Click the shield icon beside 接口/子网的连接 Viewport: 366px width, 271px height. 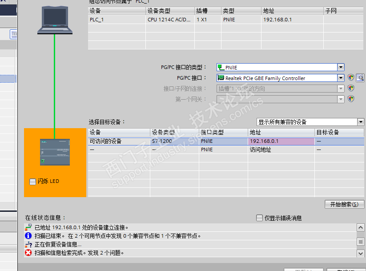[351, 88]
